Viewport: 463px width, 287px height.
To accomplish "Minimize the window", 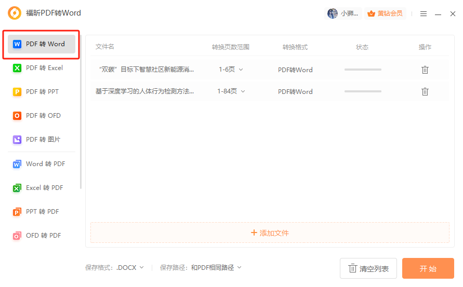I will [438, 14].
